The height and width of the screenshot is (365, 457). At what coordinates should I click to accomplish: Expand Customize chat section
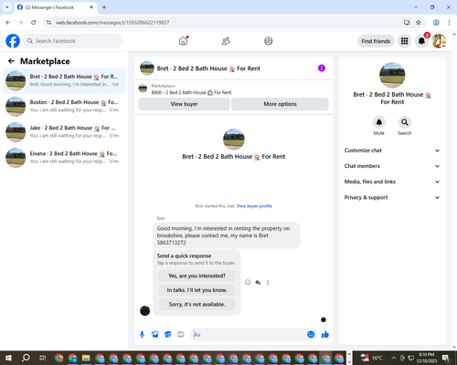392,151
